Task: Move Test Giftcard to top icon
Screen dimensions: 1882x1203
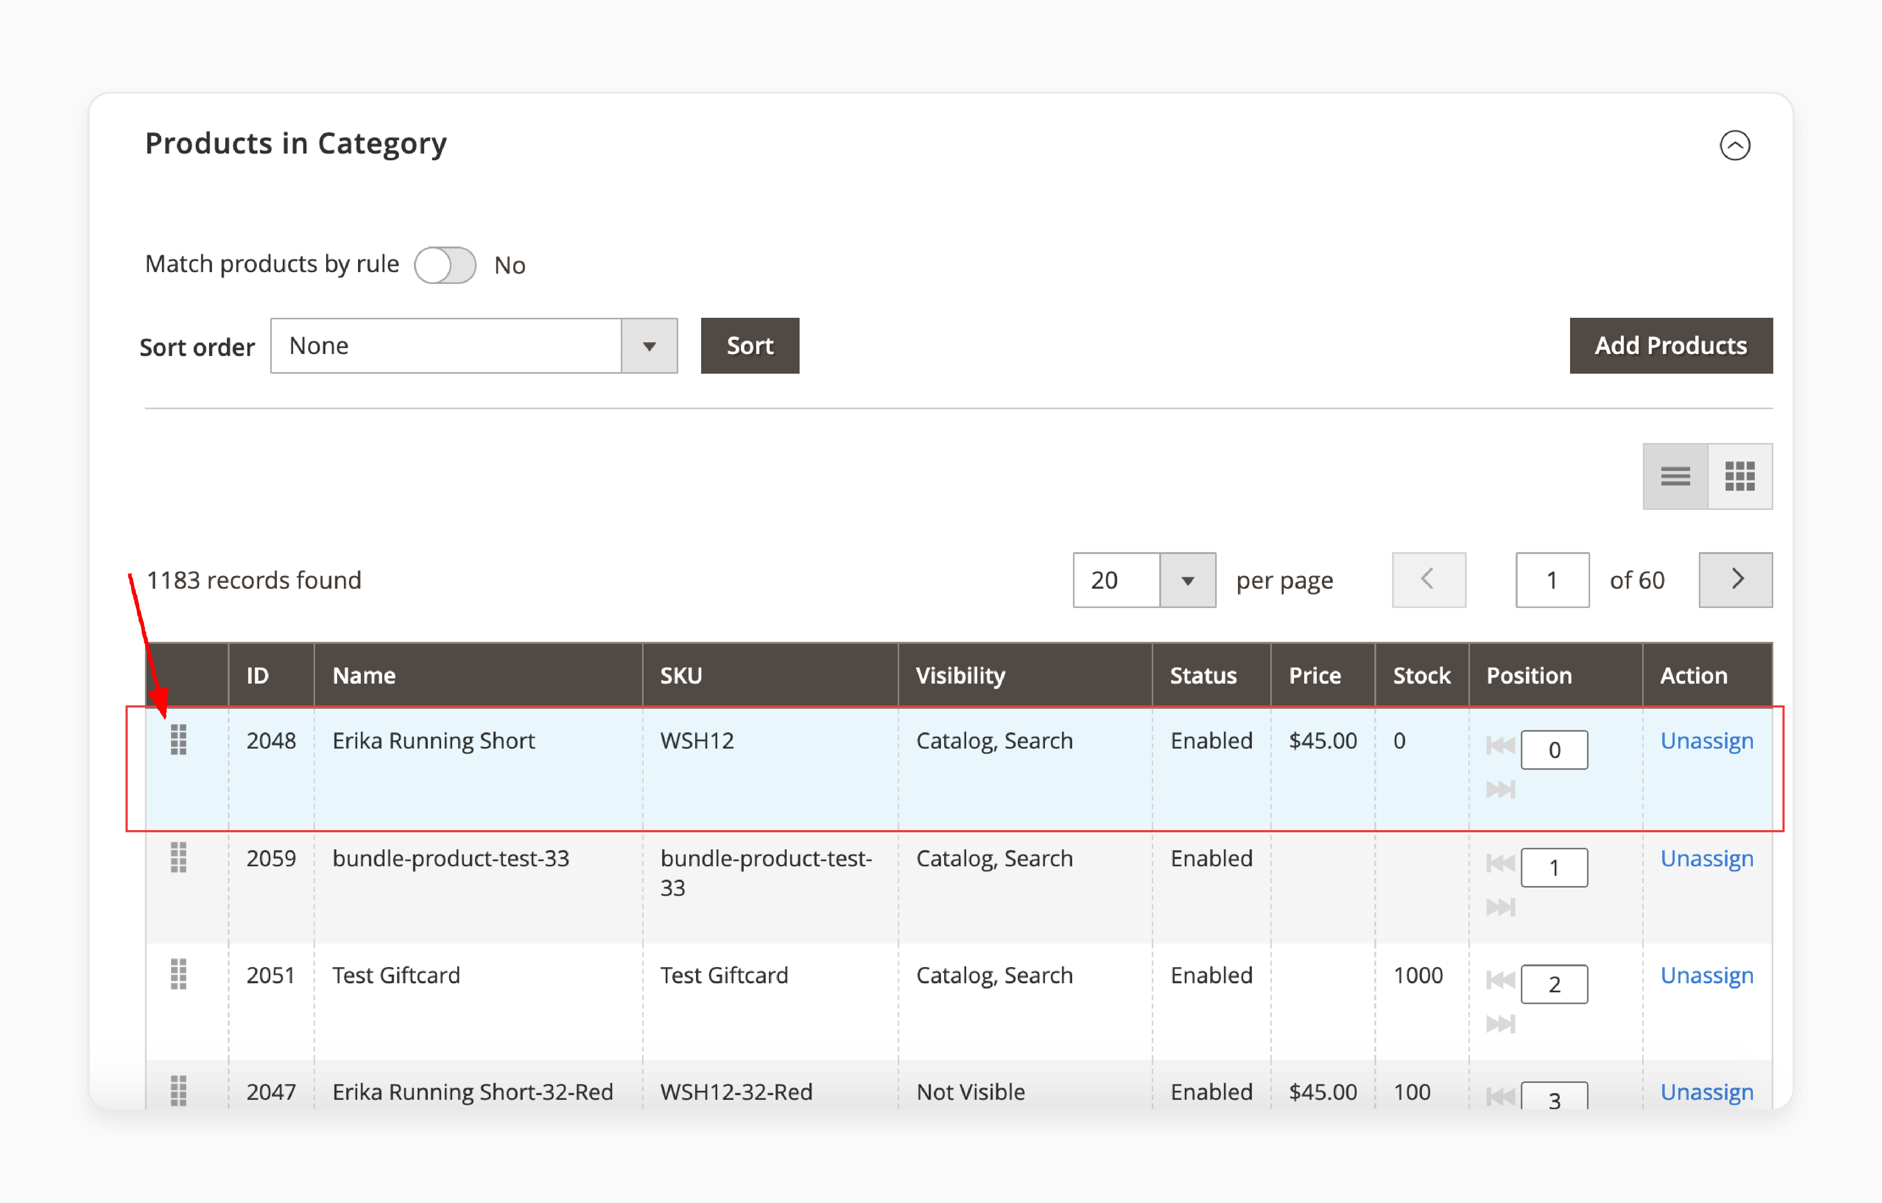Action: [x=1501, y=980]
